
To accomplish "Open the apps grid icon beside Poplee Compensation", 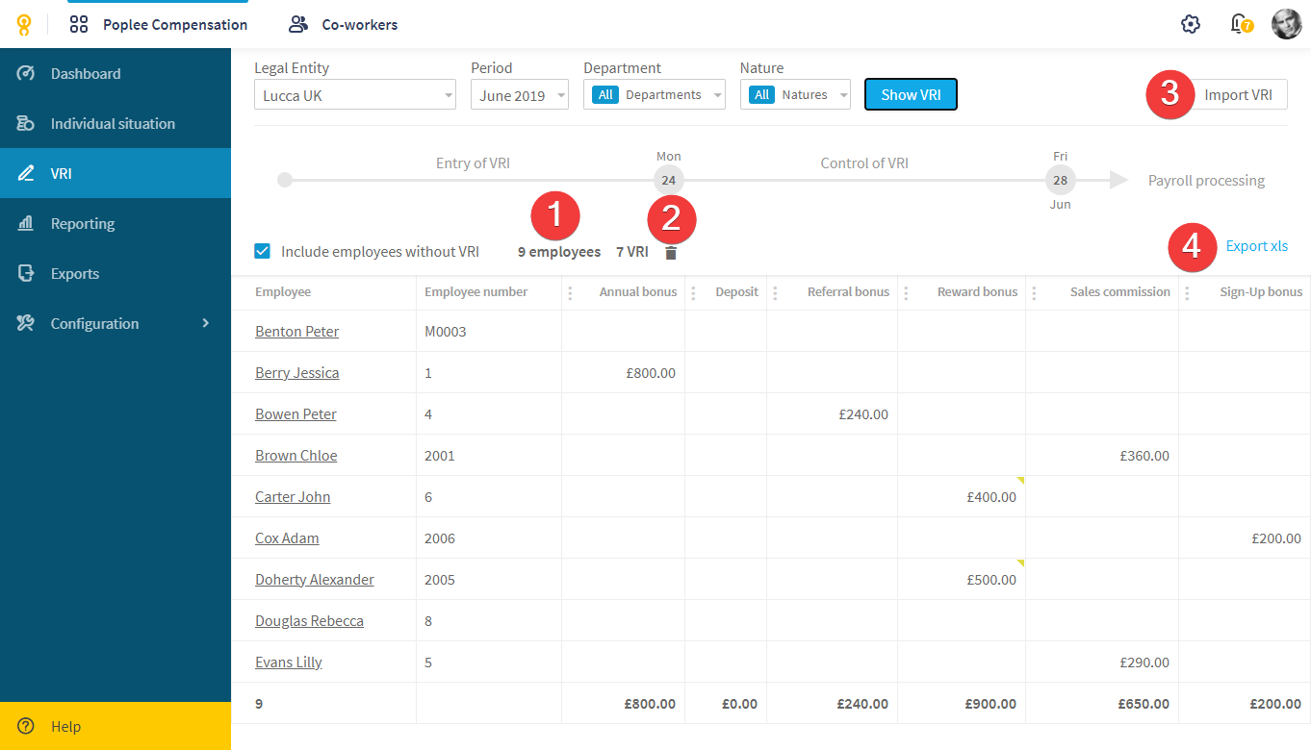I will (79, 25).
